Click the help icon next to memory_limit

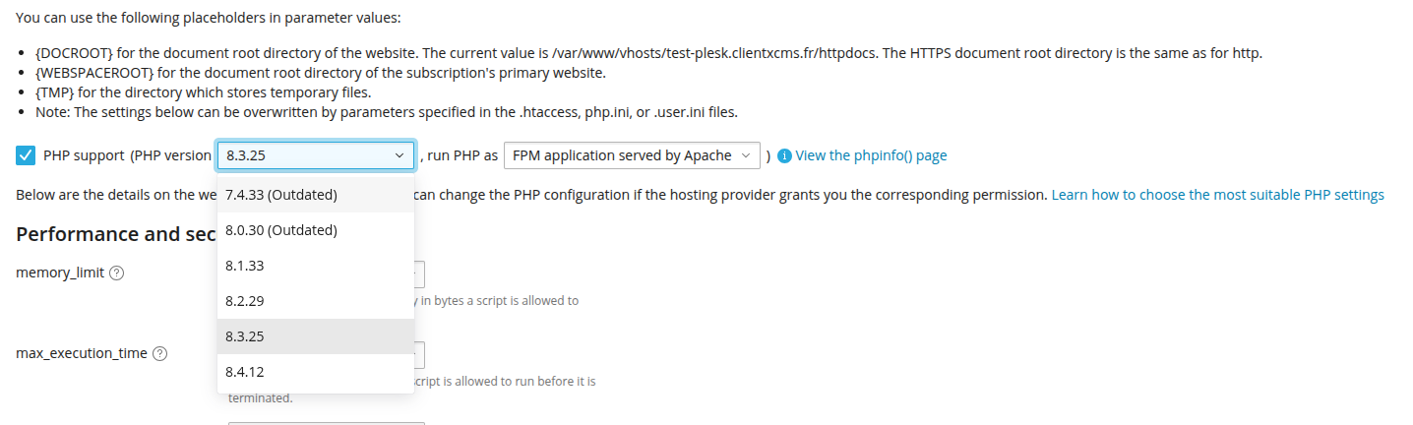(x=116, y=273)
